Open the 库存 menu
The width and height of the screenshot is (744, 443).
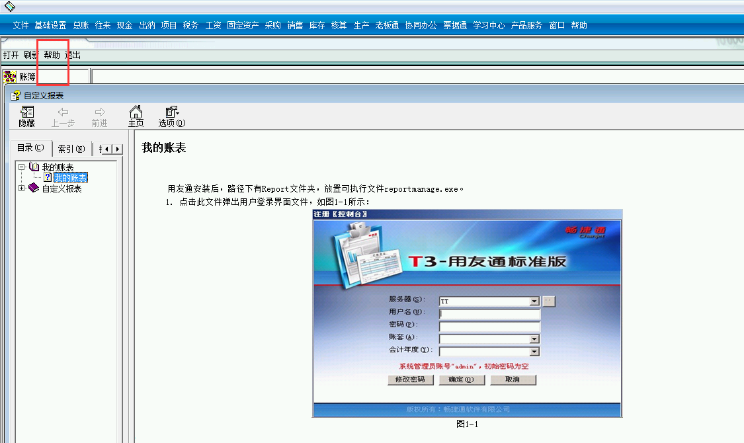pos(317,26)
